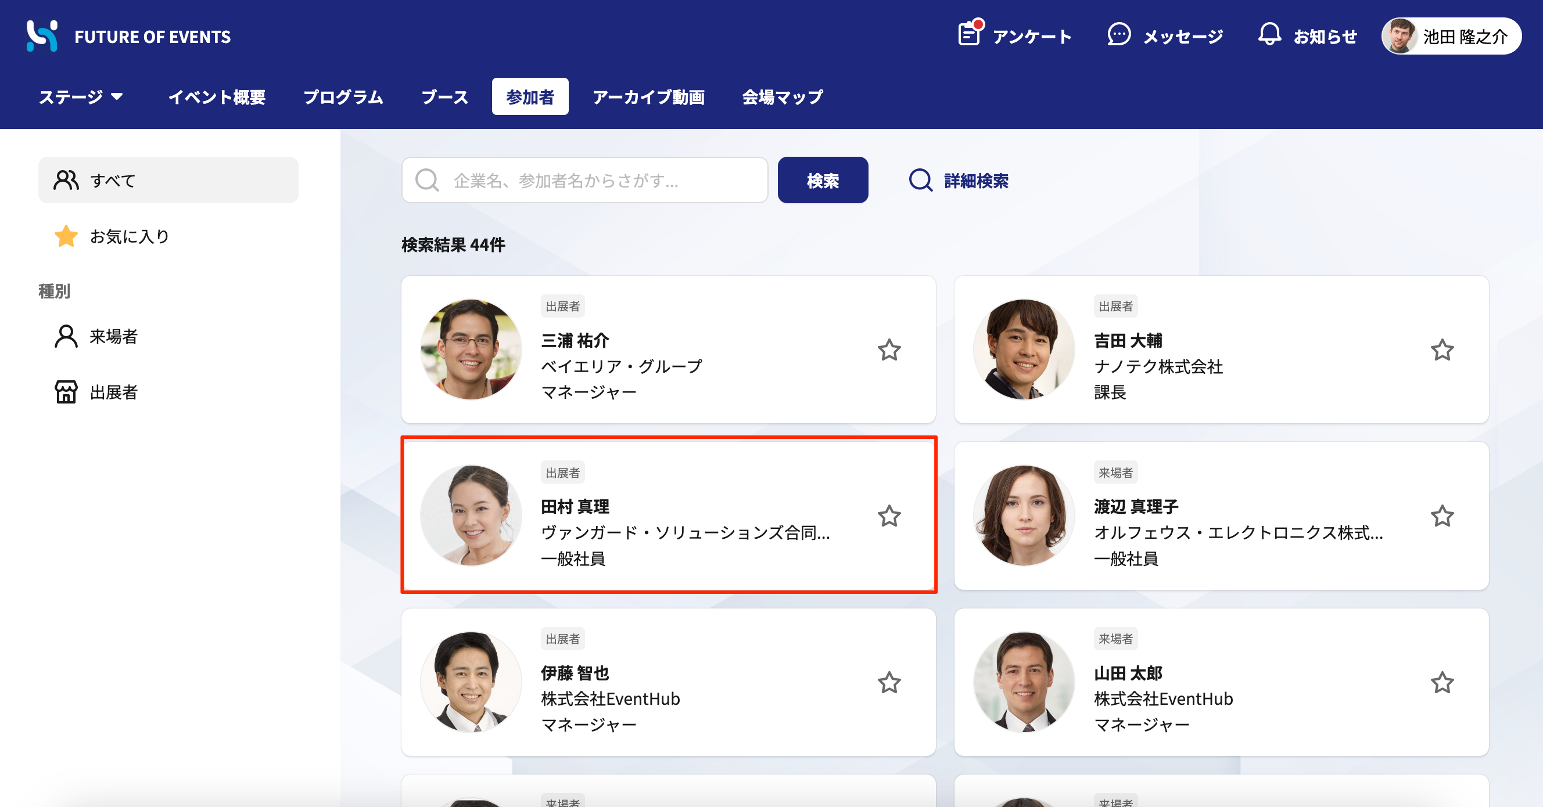
Task: Click the お知らせ bell icon
Action: coord(1269,35)
